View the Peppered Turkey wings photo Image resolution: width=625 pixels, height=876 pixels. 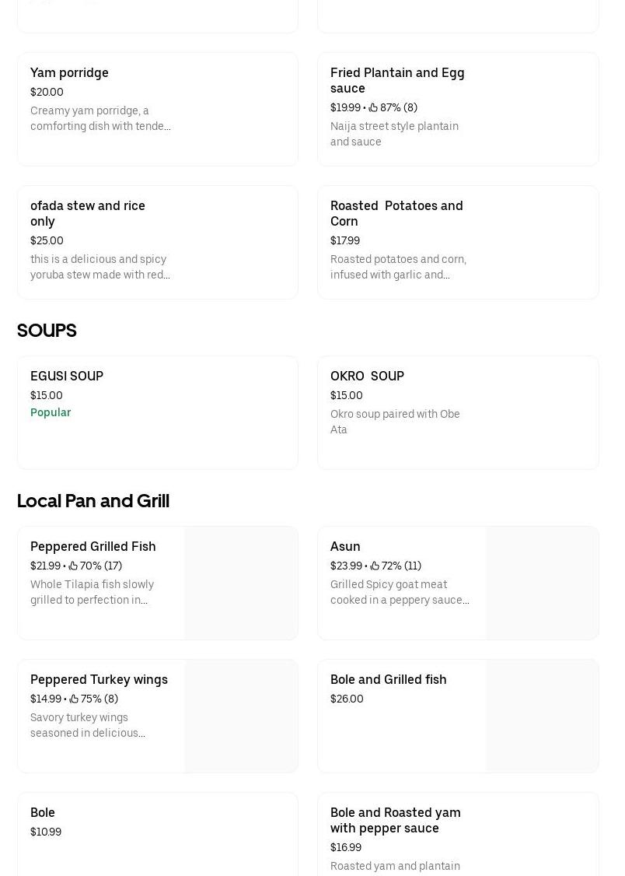pos(241,716)
